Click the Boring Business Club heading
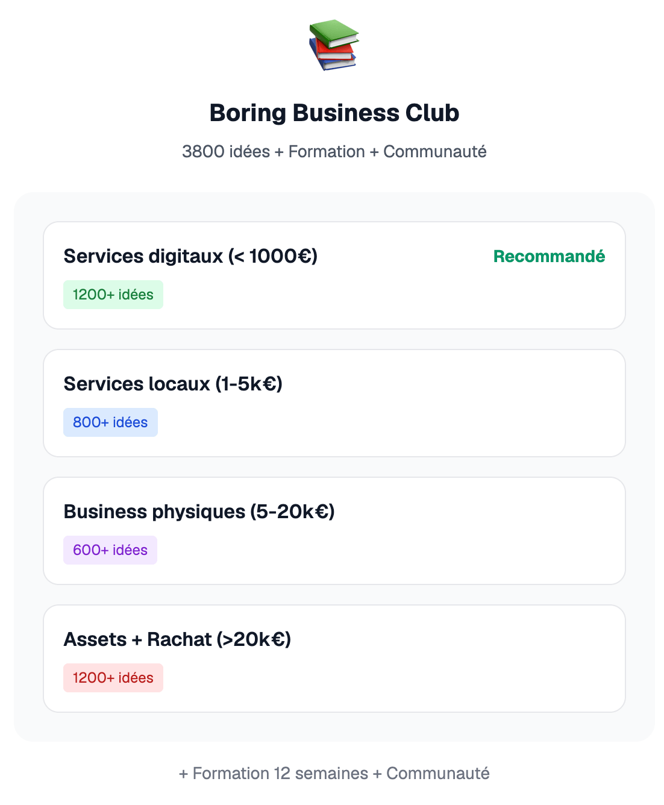This screenshot has width=664, height=805. click(334, 113)
